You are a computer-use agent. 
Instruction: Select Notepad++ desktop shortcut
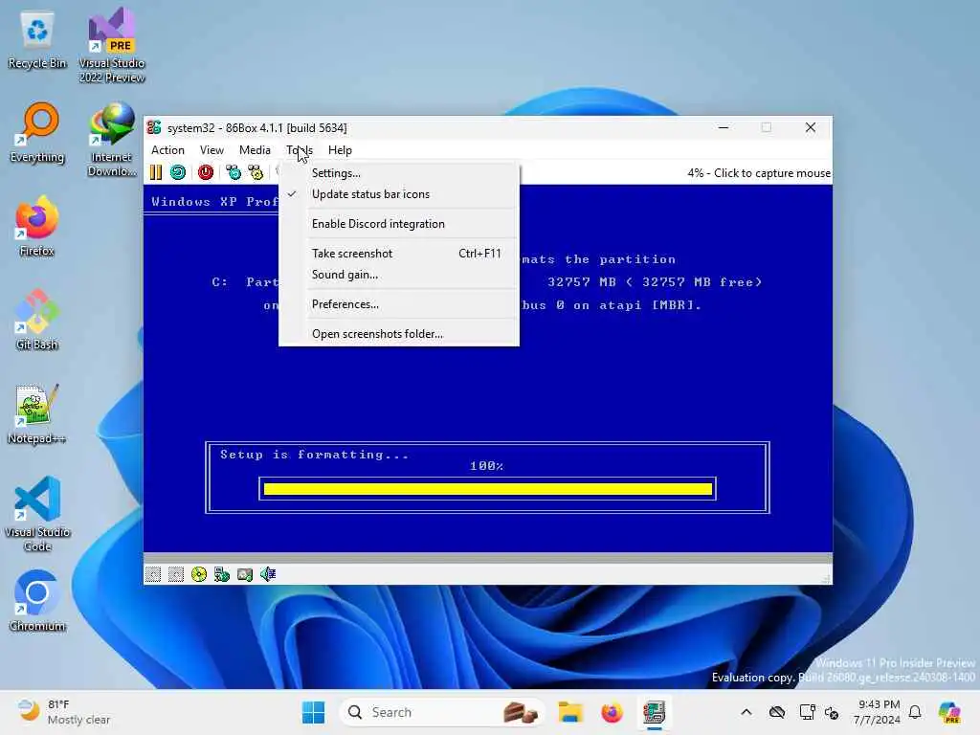[x=37, y=413]
